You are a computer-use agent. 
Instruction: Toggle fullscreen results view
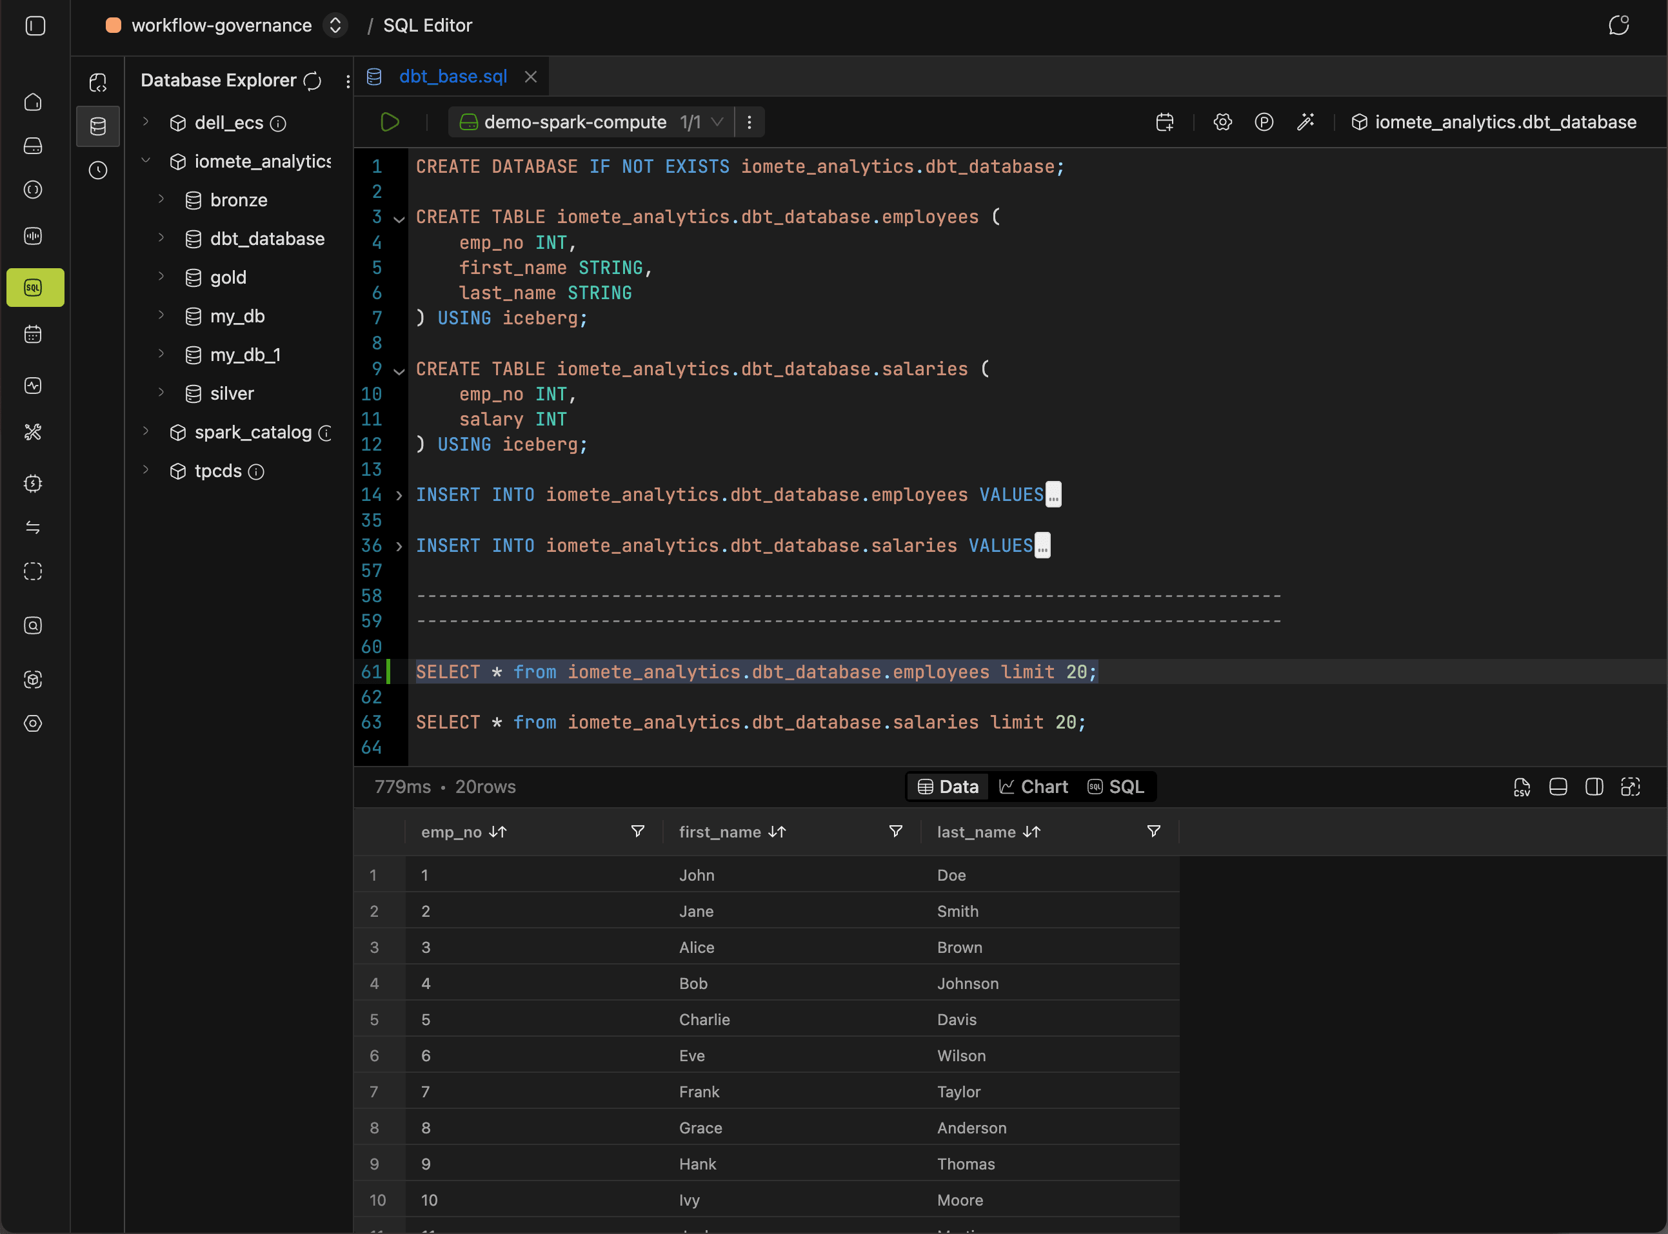click(1630, 787)
